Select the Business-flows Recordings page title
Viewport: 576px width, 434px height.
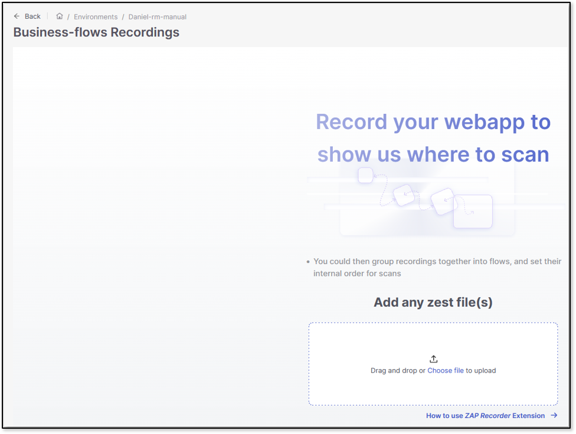[x=96, y=32]
